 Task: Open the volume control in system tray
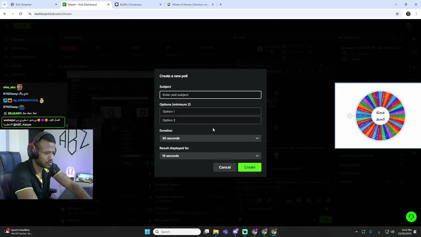tap(392, 232)
